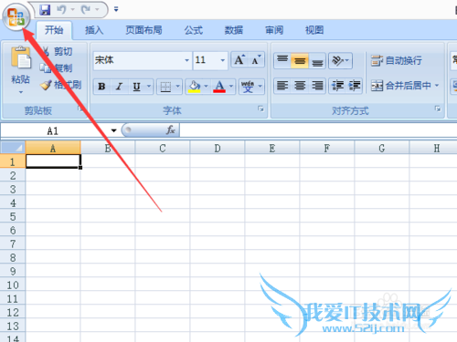Screen dimensions: 457x342
Task: Click 合并后居中 merge and center
Action: 400,86
